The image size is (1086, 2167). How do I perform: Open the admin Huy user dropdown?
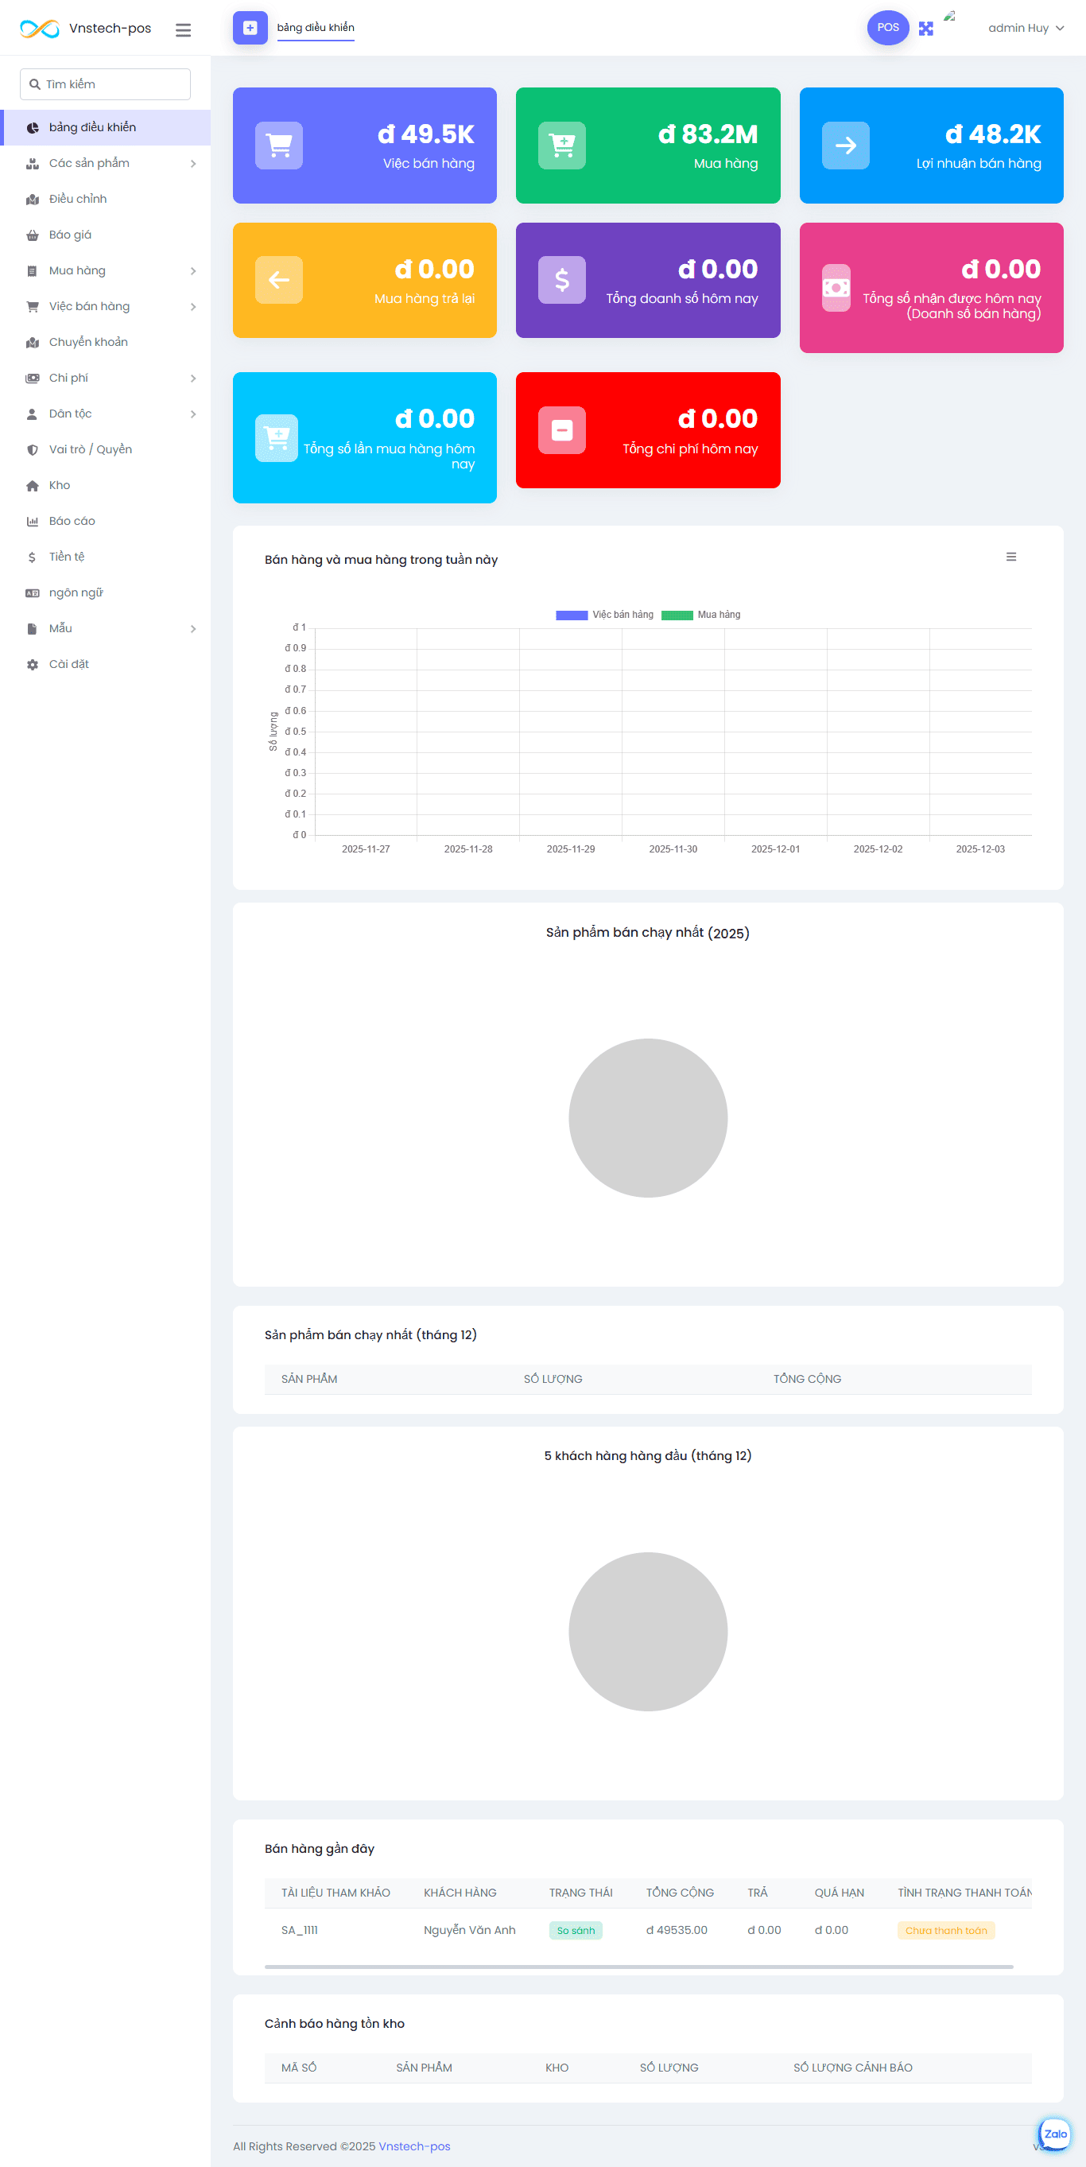click(1025, 29)
